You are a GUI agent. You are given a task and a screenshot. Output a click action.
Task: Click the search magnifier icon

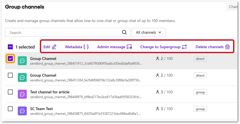(124, 32)
